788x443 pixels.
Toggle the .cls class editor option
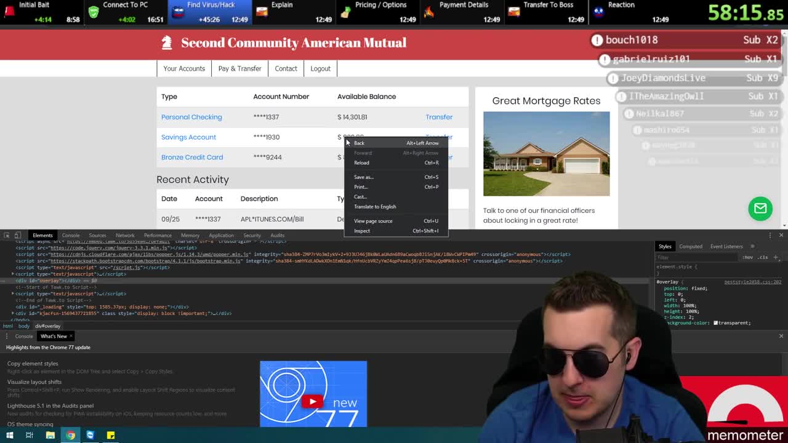point(764,257)
